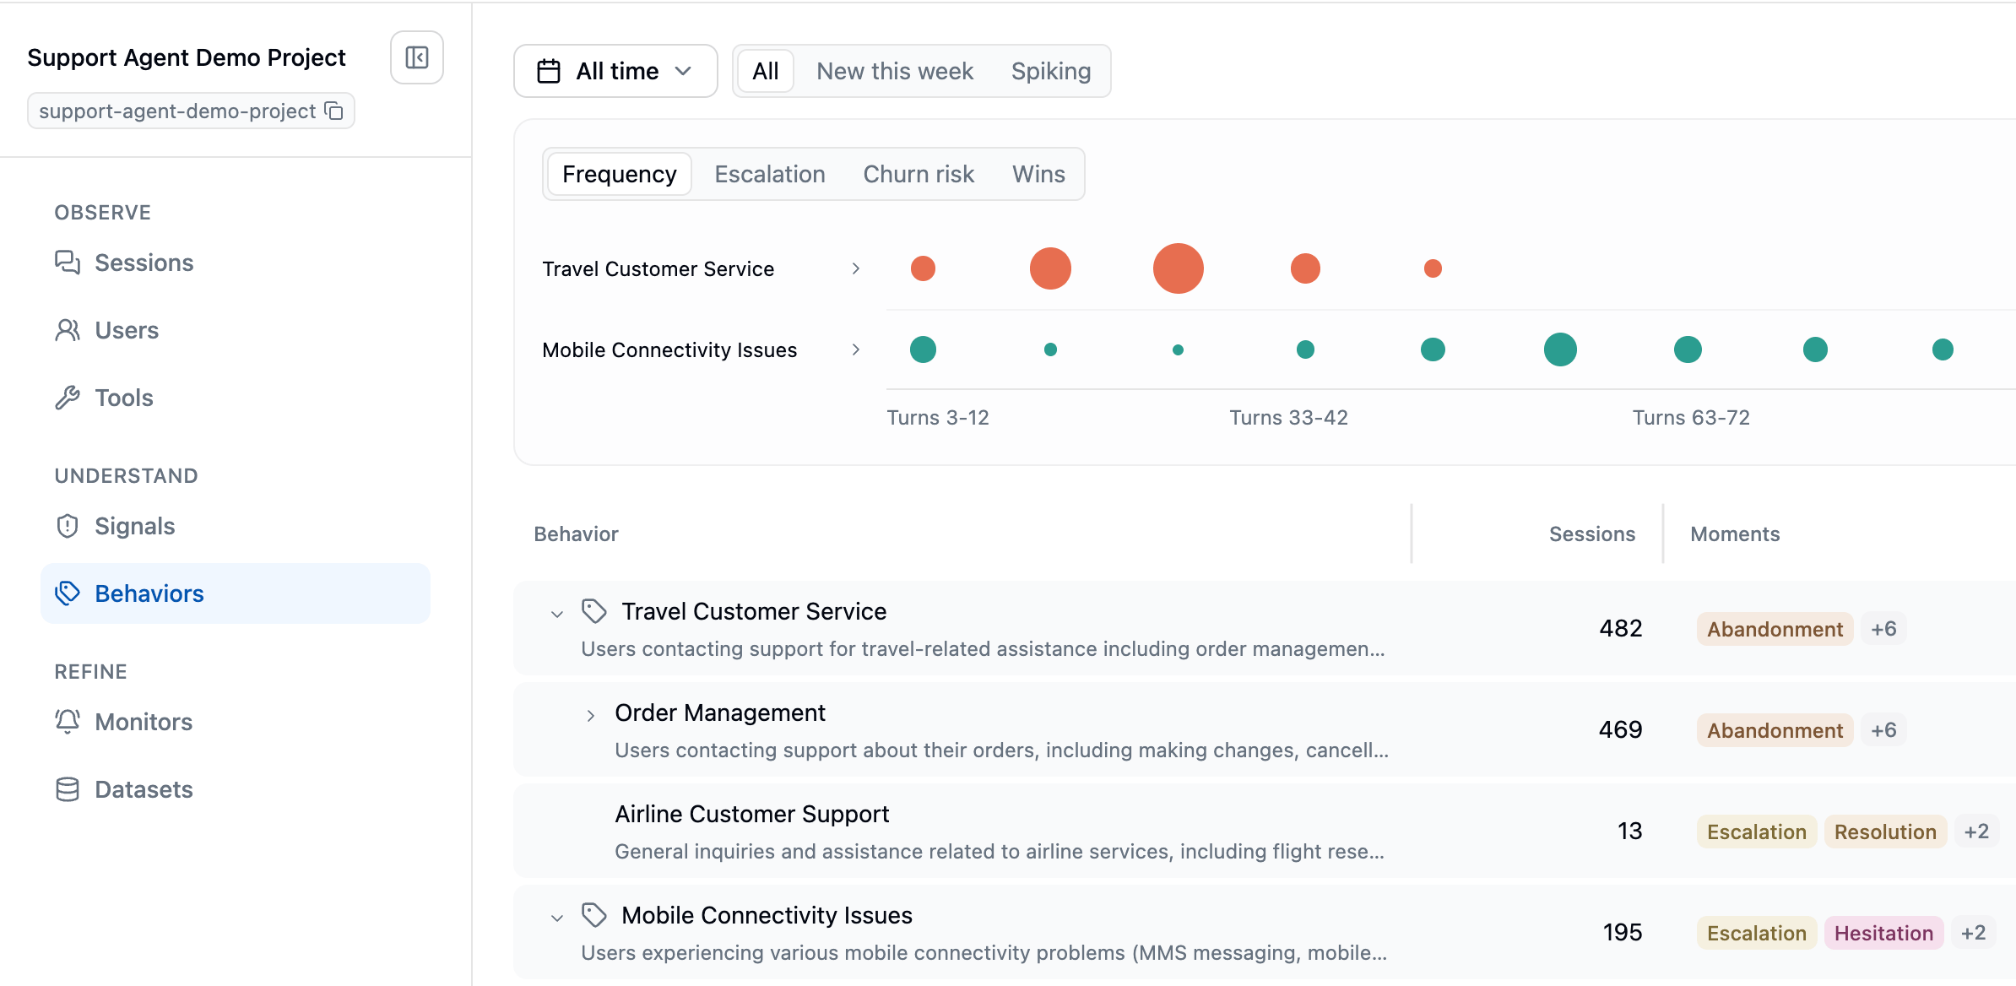Select Behaviors in the sidebar
Image resolution: width=2016 pixels, height=986 pixels.
tap(236, 593)
